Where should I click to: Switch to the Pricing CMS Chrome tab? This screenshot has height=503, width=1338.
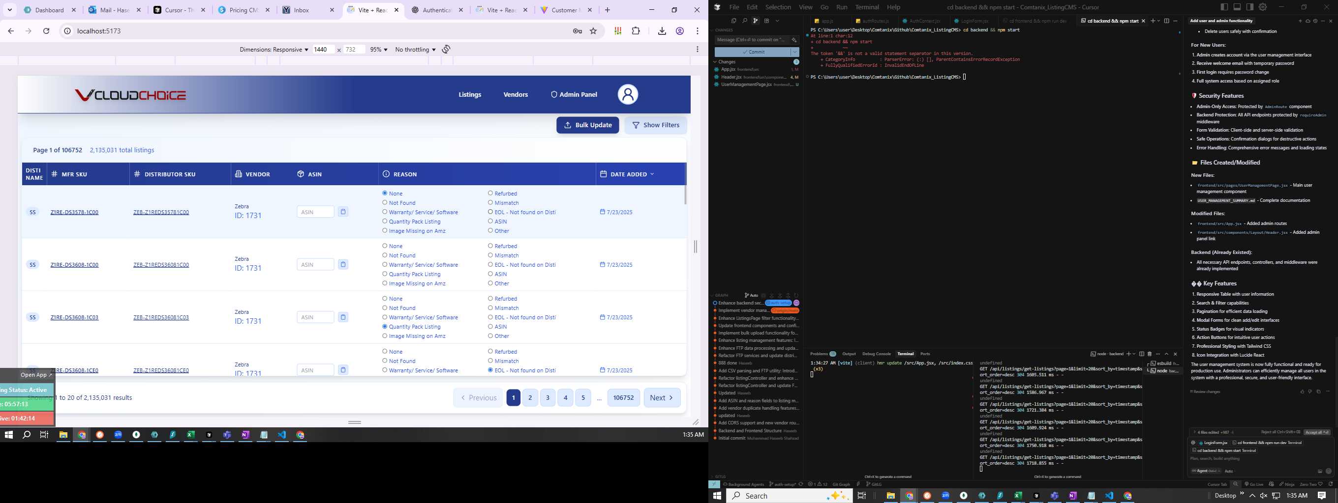(x=243, y=10)
